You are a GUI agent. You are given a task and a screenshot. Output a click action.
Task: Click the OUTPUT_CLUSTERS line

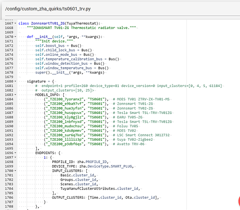pyautogui.click(x=105, y=197)
